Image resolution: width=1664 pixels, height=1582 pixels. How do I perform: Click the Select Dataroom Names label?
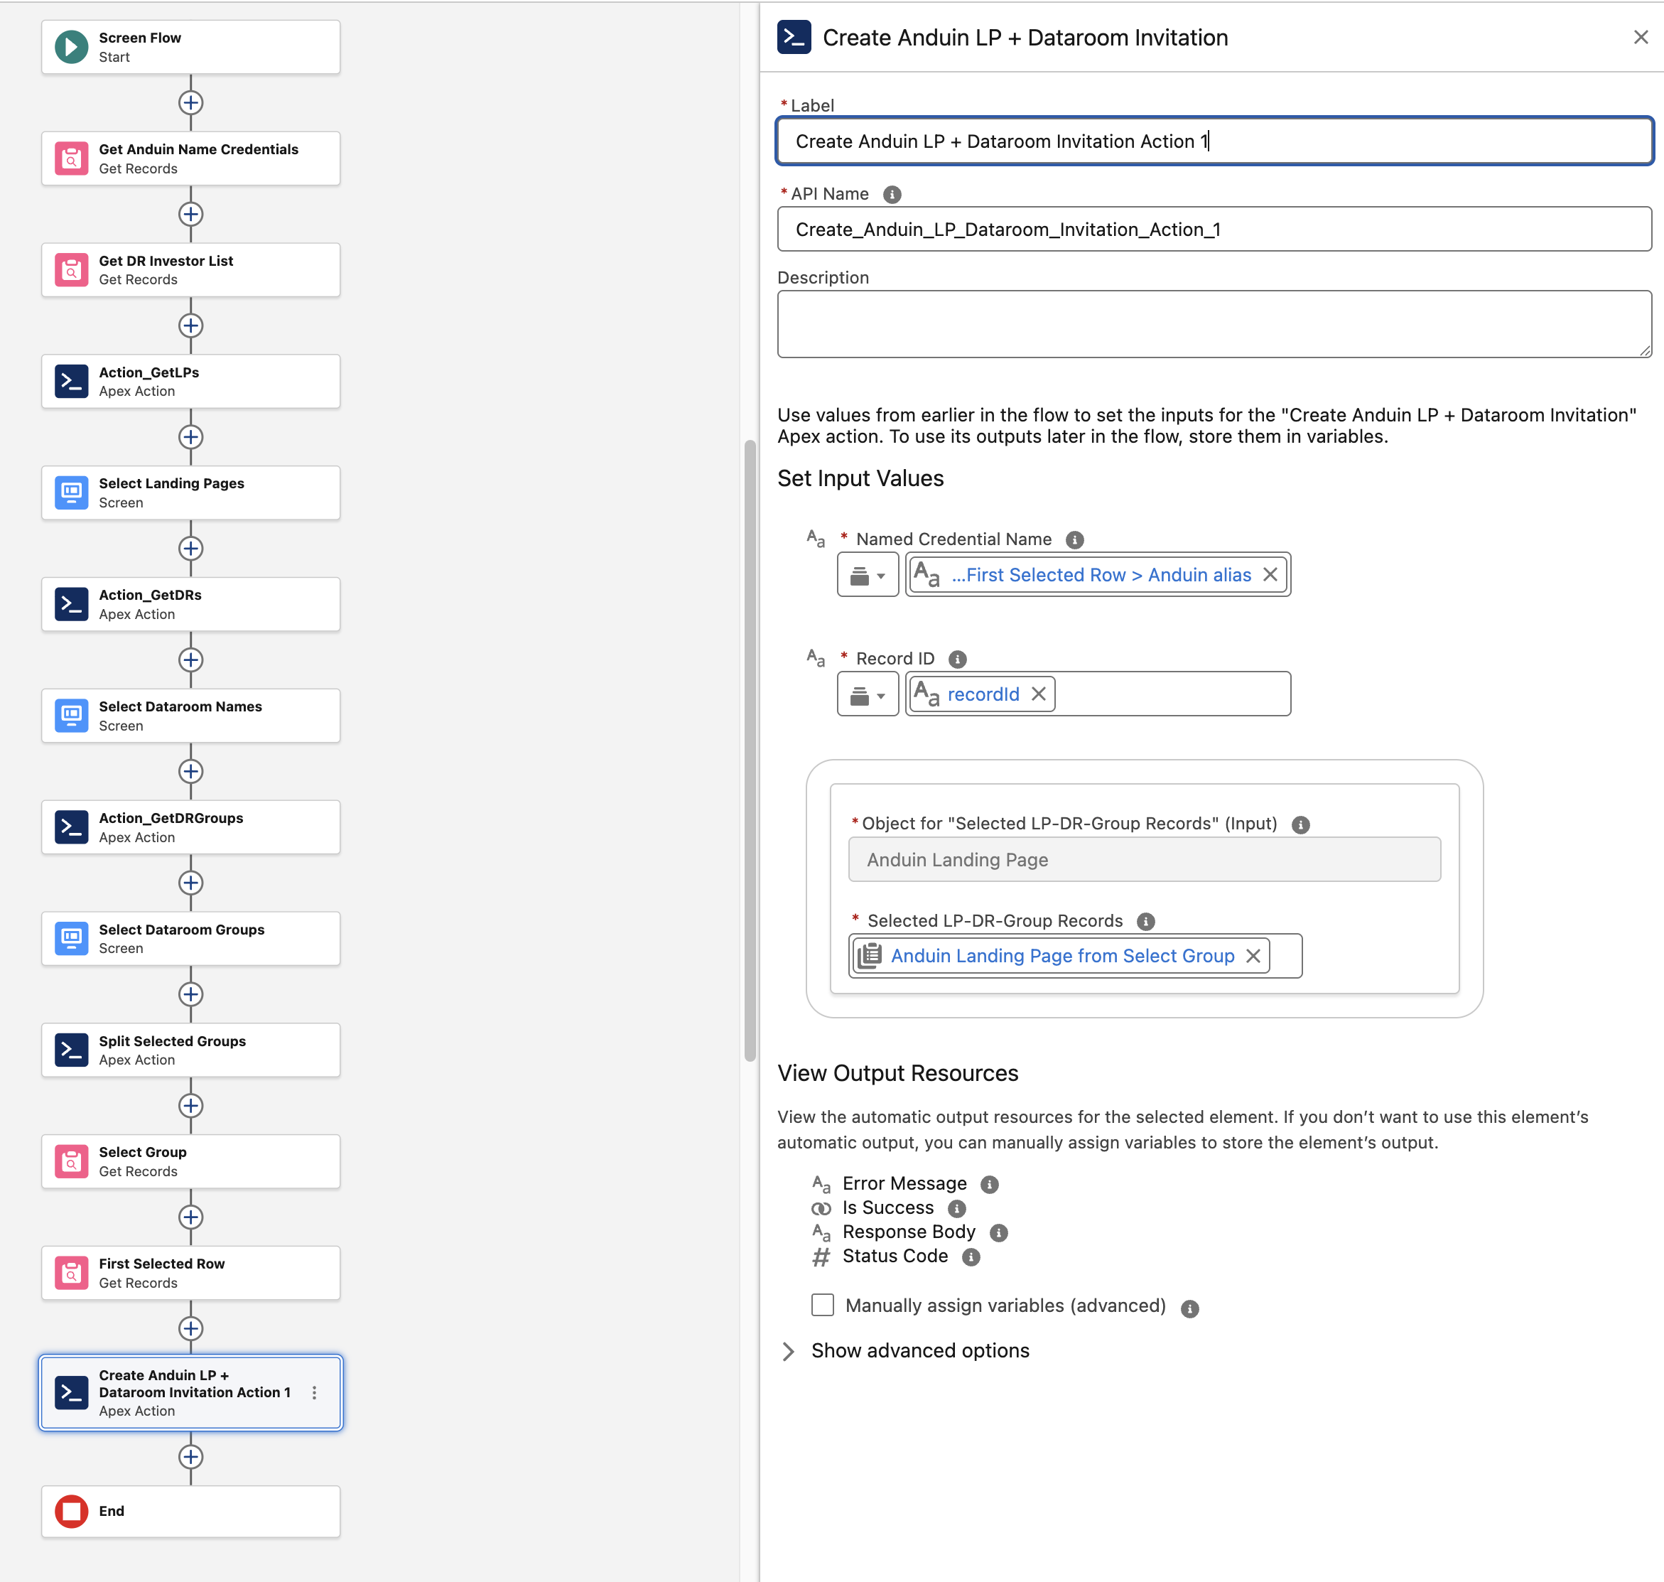pyautogui.click(x=180, y=706)
